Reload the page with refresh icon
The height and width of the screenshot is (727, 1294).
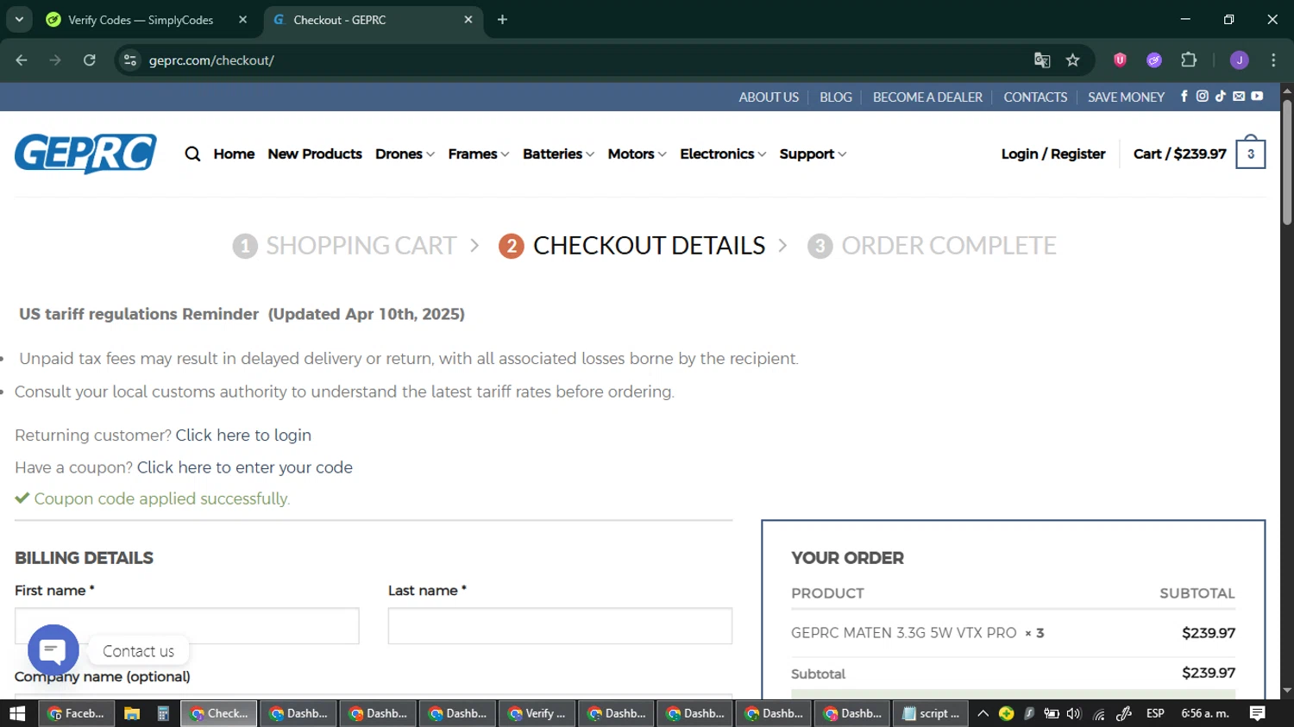[x=90, y=60]
